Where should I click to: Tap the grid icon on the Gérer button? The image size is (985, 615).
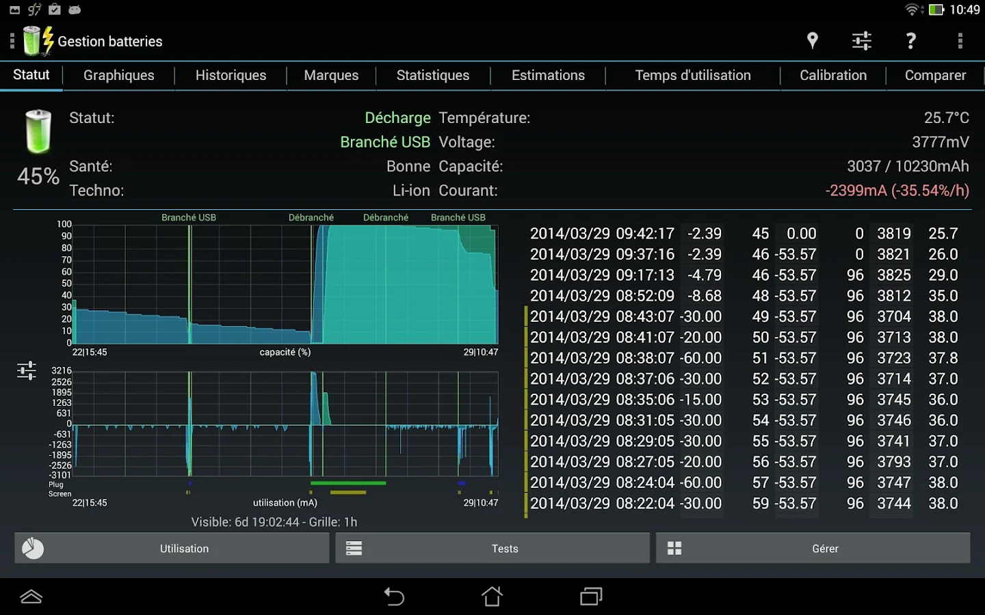[674, 548]
